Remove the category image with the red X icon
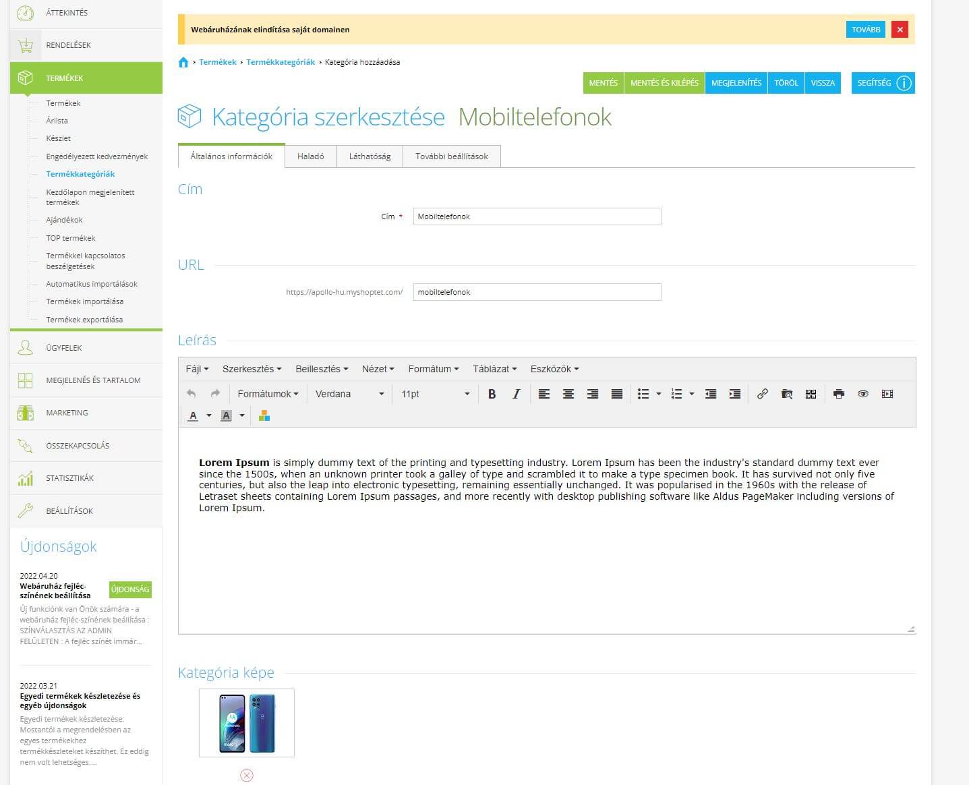This screenshot has height=785, width=969. point(247,776)
